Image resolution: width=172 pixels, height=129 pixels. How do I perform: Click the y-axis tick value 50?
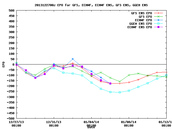[x=13, y=59]
